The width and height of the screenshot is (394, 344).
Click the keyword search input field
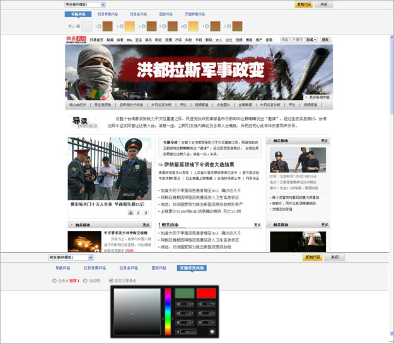pyautogui.click(x=293, y=40)
